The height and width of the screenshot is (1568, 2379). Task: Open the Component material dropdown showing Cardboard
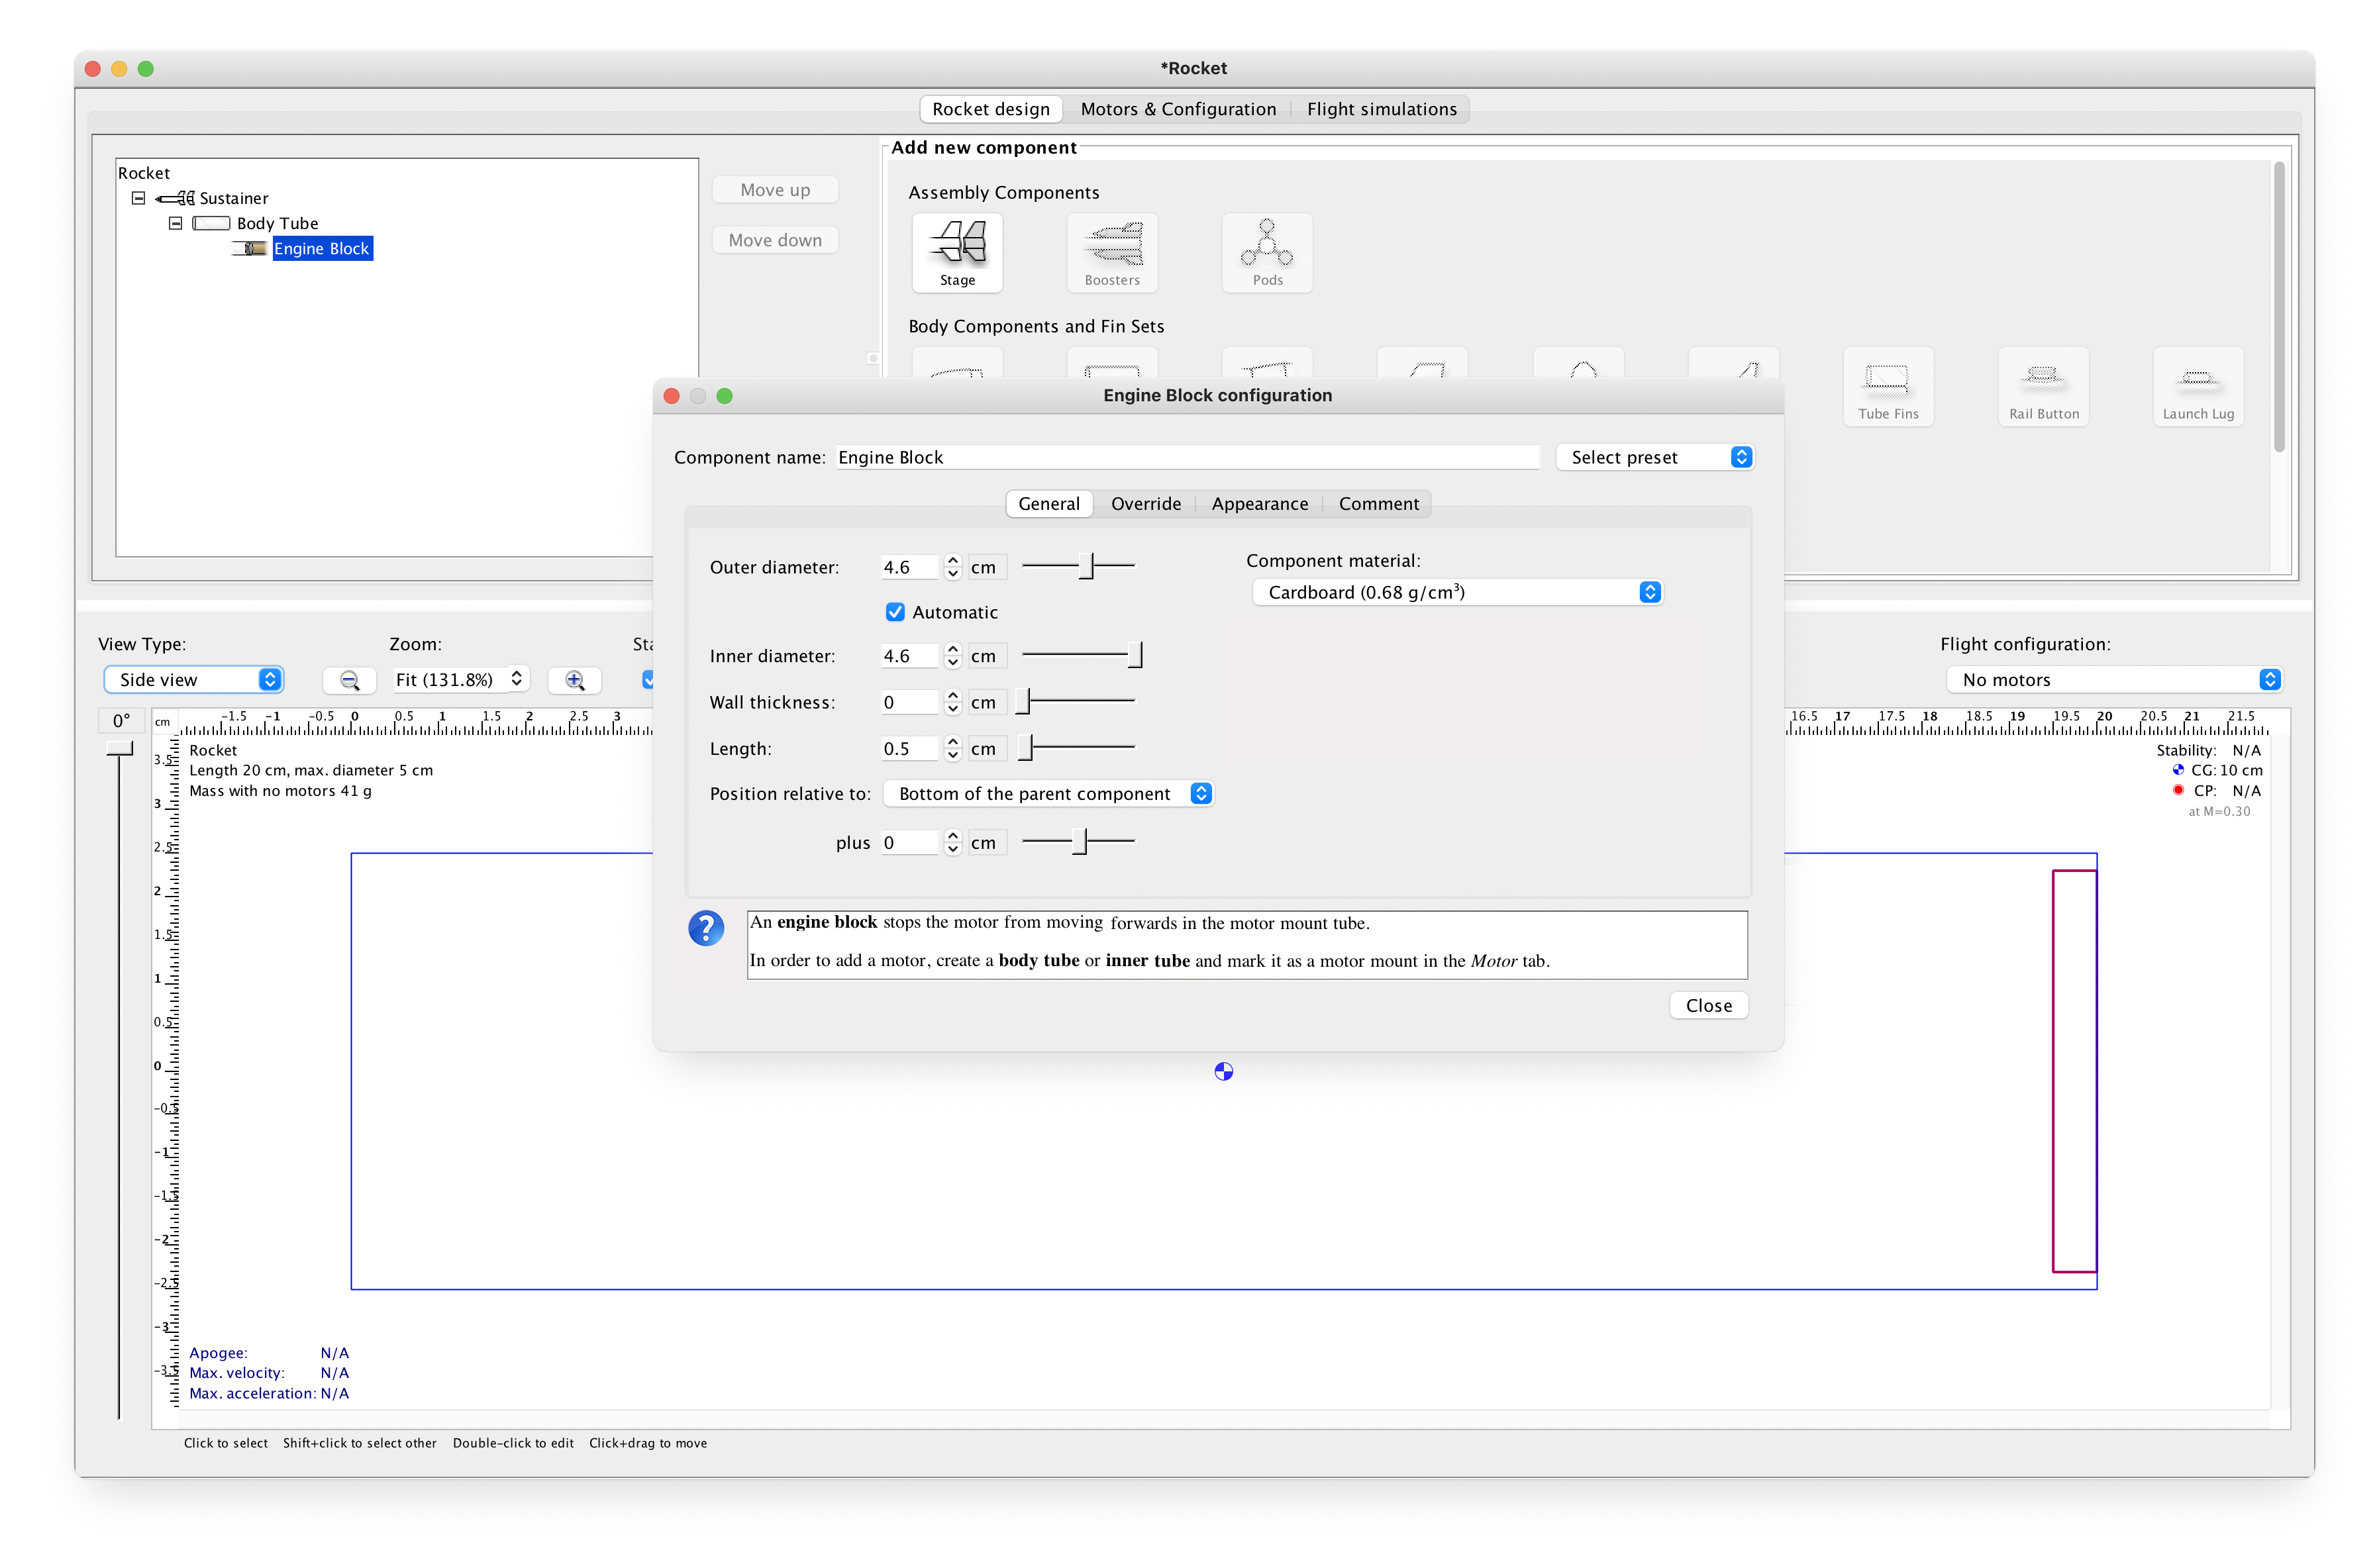tap(1456, 591)
